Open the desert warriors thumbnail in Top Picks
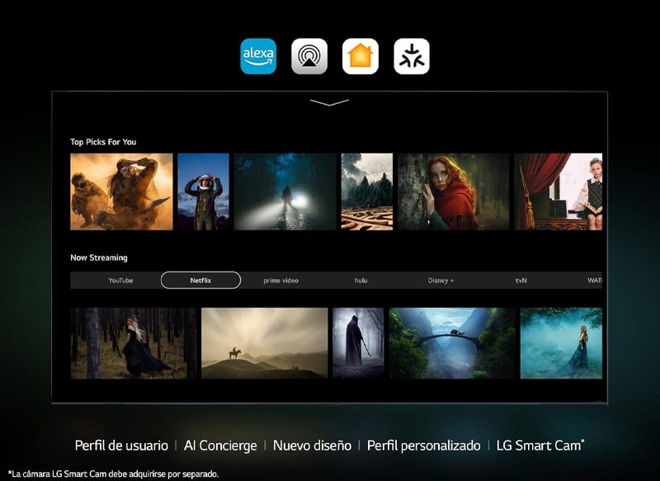This screenshot has width=660, height=481. [x=121, y=191]
